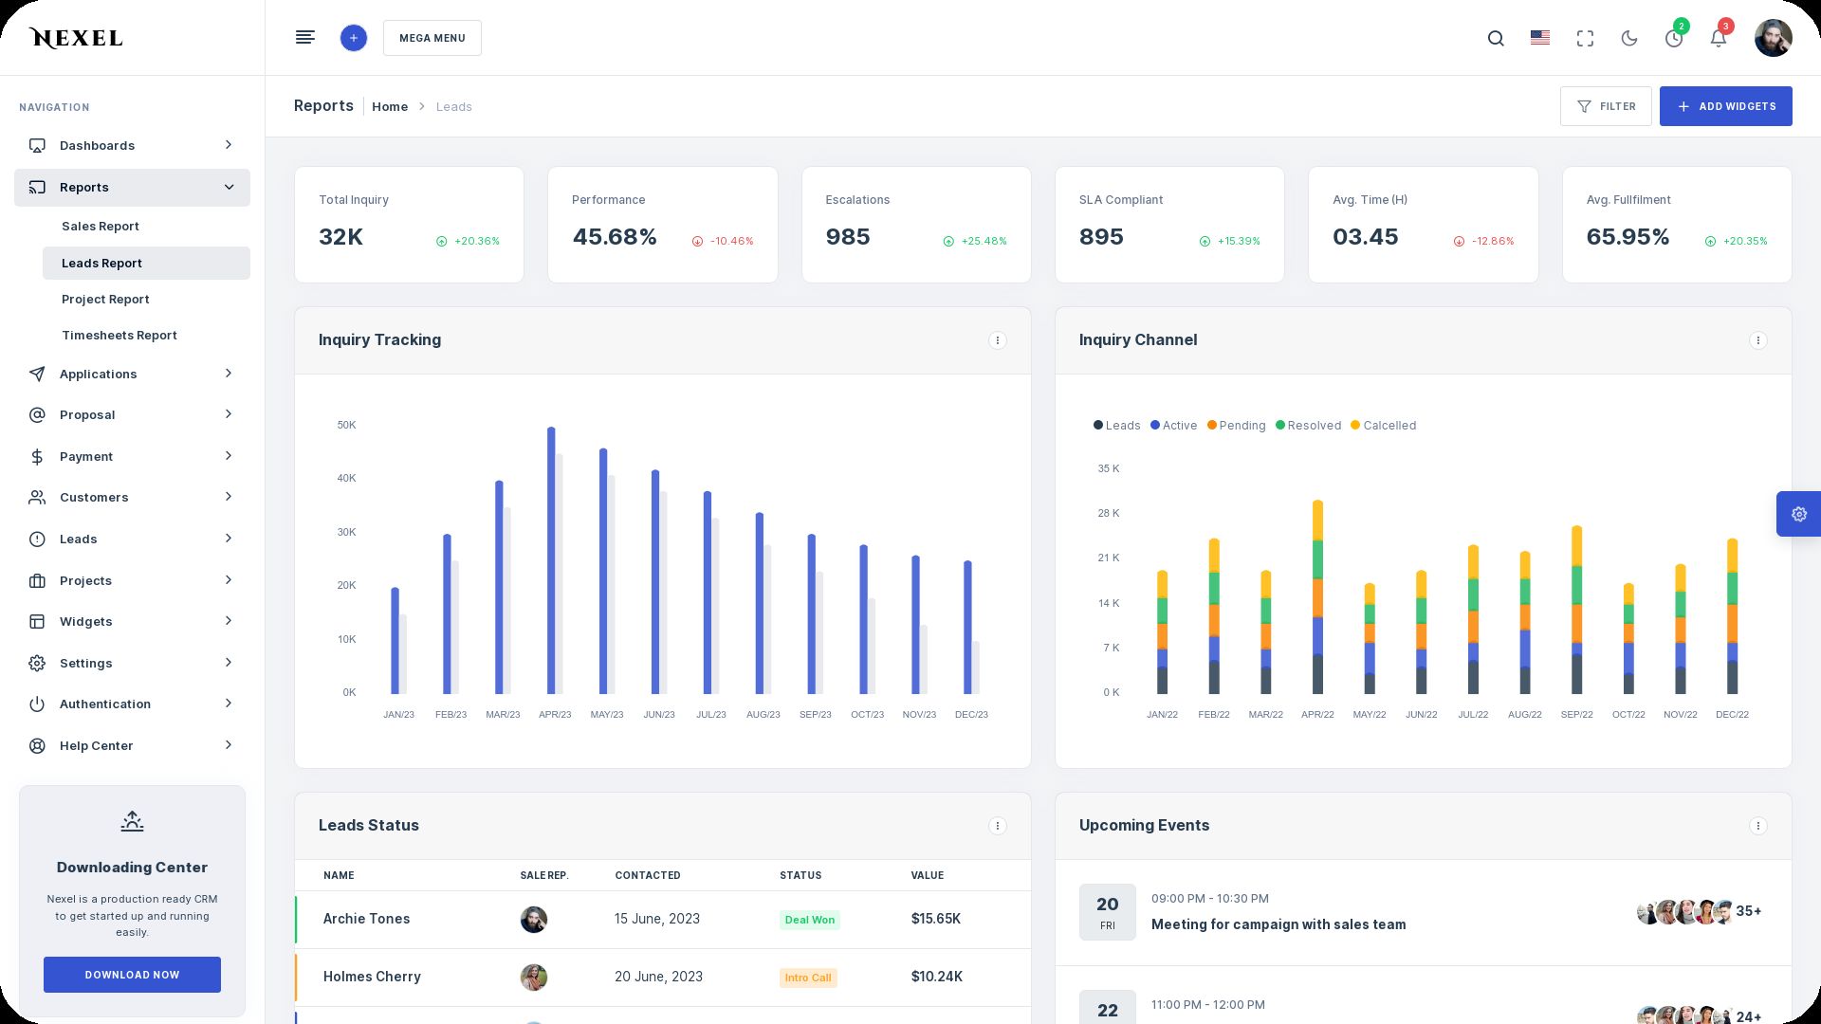Toggle dark mode with the moon icon

(x=1629, y=39)
